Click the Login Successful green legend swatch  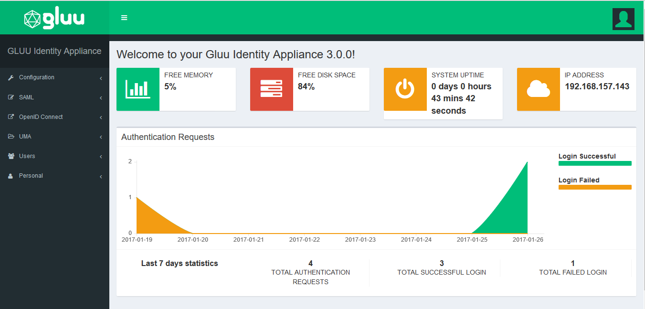point(594,163)
